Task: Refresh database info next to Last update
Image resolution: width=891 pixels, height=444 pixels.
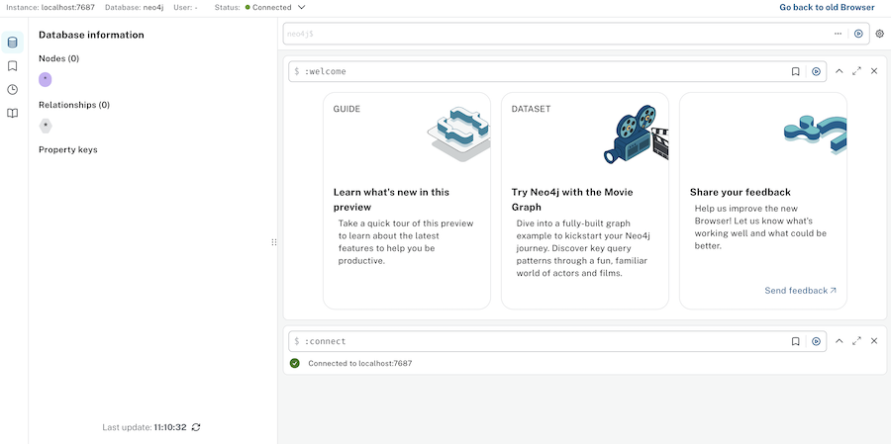Action: click(196, 427)
